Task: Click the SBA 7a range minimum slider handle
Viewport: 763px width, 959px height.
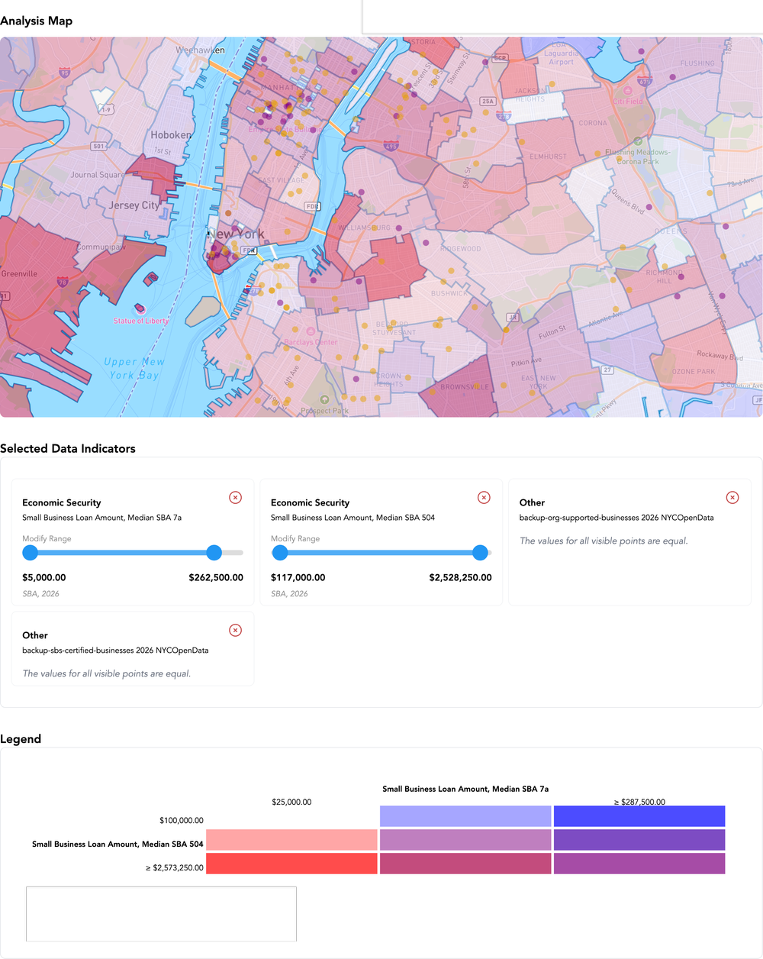Action: pos(31,553)
